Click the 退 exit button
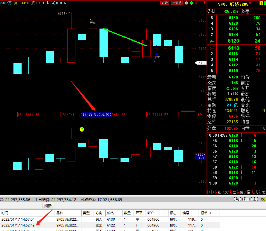 click(254, 199)
